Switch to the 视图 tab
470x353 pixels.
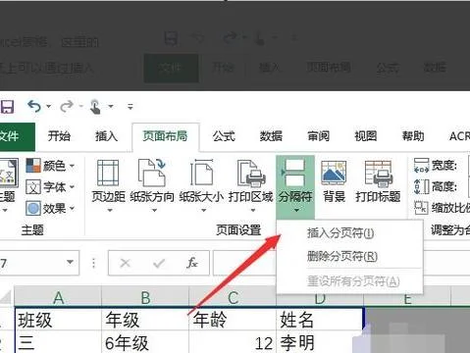click(366, 136)
